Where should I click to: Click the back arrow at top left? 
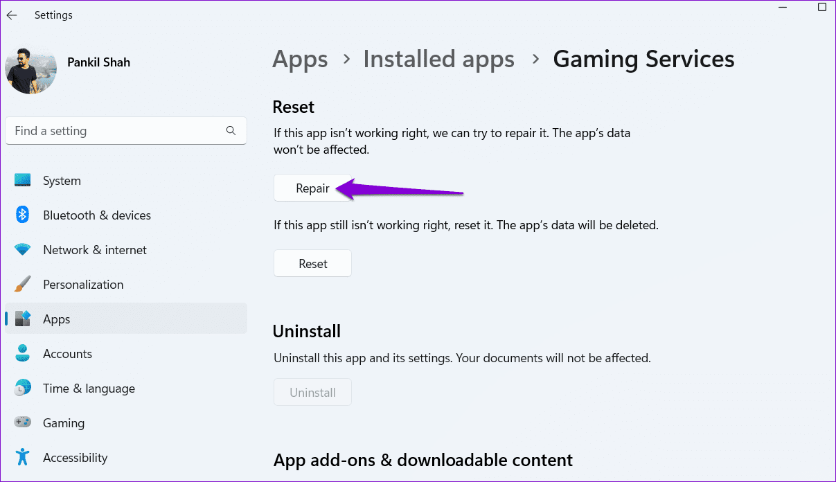pos(11,15)
